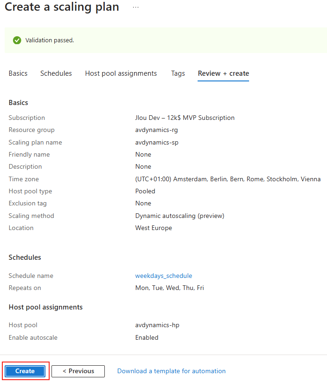327x382 pixels.
Task: Click the 'Host pool assignments' section heading
Action: pyautogui.click(x=46, y=307)
